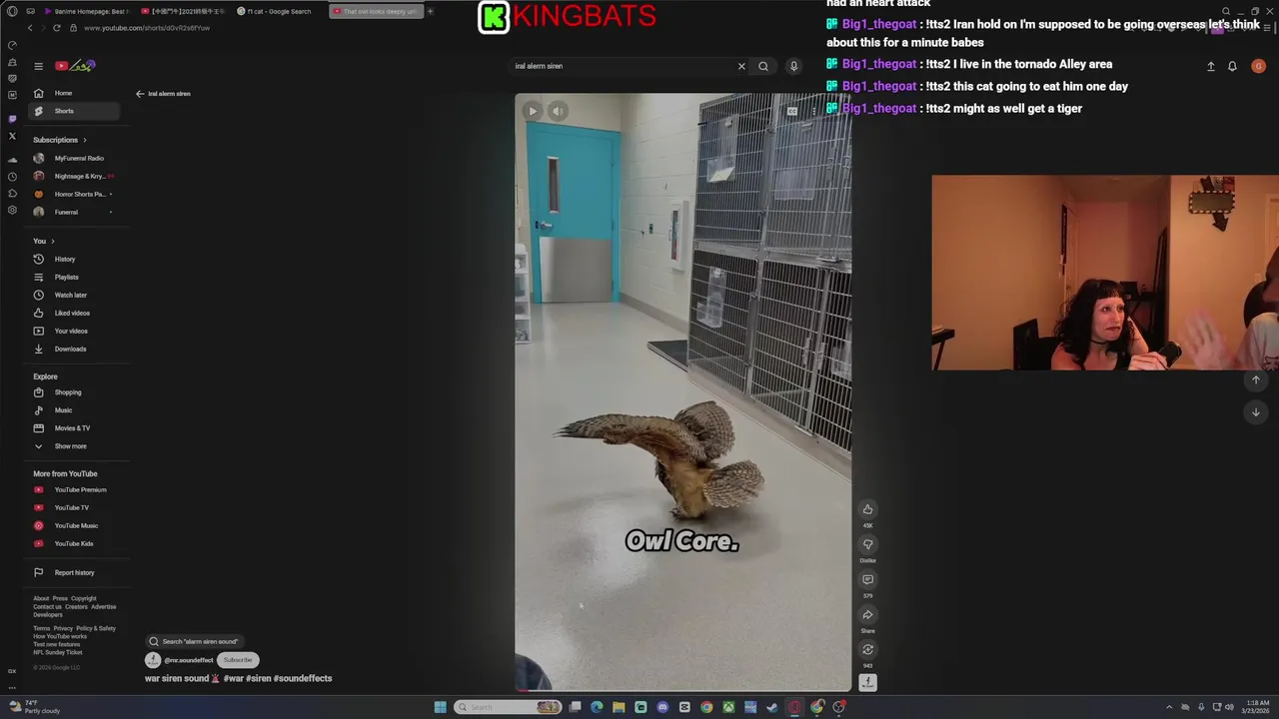This screenshot has height=719, width=1279.
Task: Click 'Search "alarm siren sound"' suggestion
Action: click(194, 641)
